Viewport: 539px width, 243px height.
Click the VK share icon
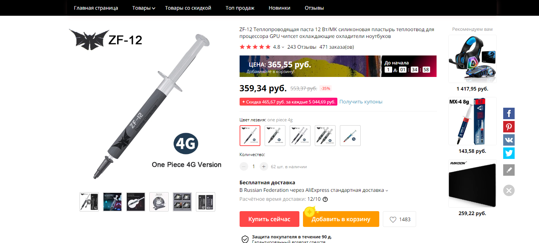509,140
